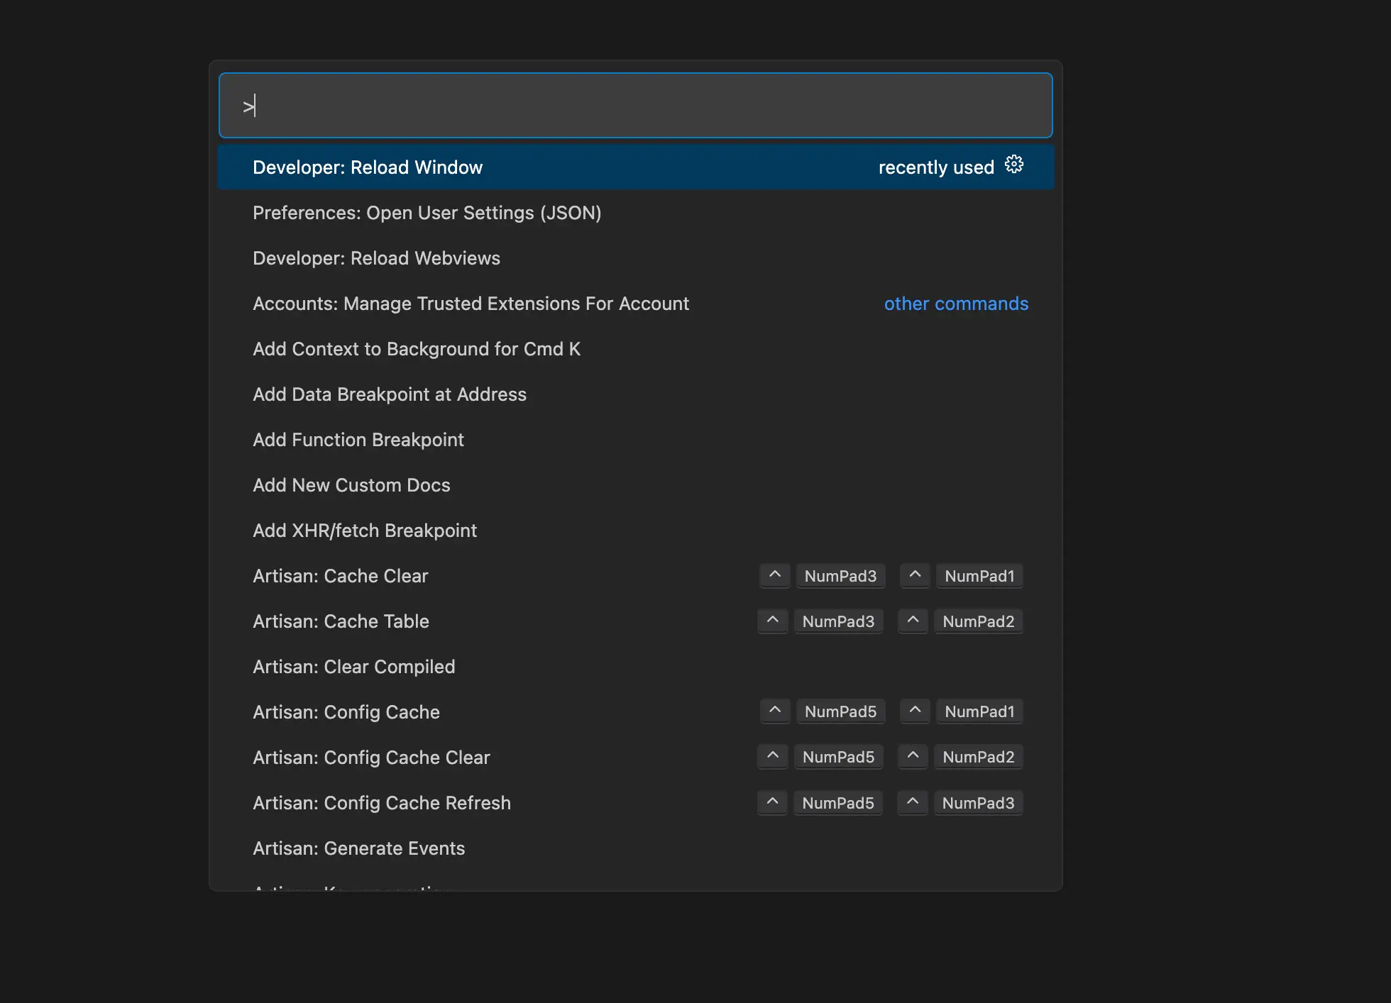The height and width of the screenshot is (1003, 1391).
Task: Select Developer: Reload Webviews from the list
Action: coord(376,258)
